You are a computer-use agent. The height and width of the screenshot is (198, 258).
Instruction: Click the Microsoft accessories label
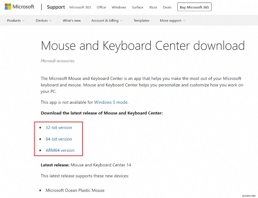coord(57,61)
